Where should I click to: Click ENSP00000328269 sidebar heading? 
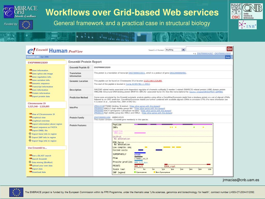[x=38, y=63]
